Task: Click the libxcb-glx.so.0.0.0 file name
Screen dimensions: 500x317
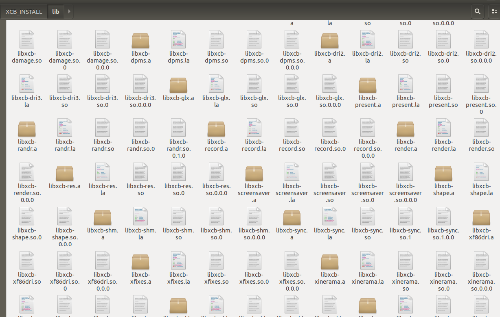Action: 330,102
